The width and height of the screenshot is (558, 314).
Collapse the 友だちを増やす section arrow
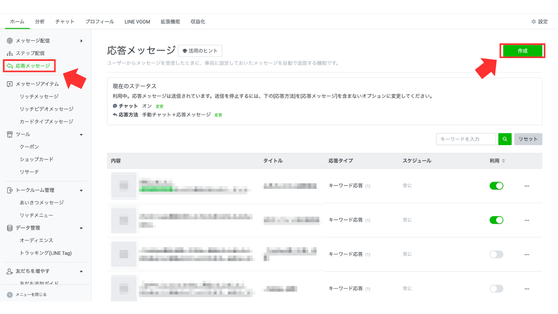coord(81,271)
